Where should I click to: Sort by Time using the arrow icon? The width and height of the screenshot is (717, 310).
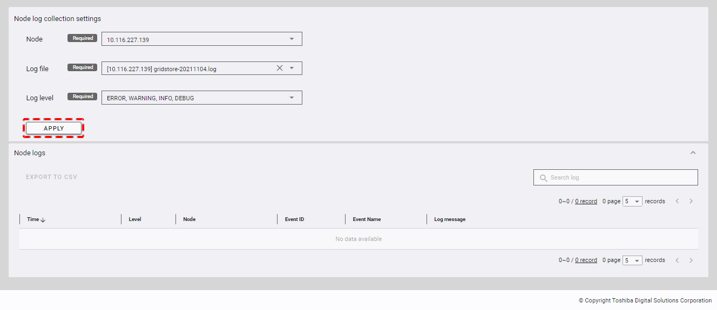tap(43, 220)
